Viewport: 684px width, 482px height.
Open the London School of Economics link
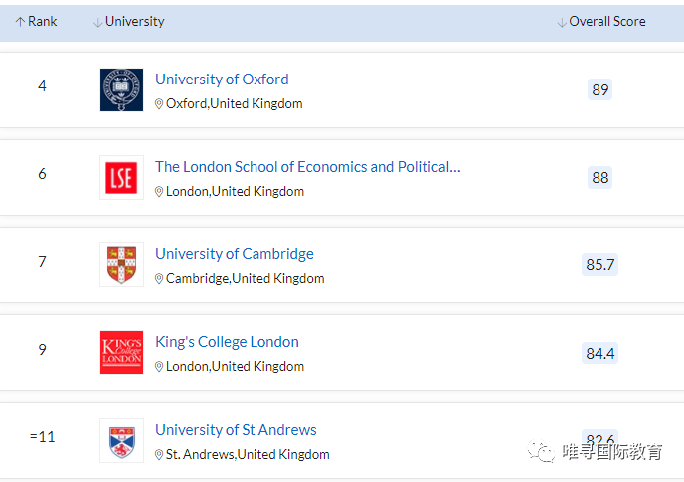307,167
